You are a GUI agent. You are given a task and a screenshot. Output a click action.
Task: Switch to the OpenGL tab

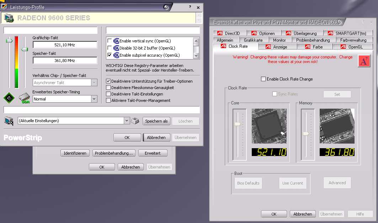pos(353,47)
